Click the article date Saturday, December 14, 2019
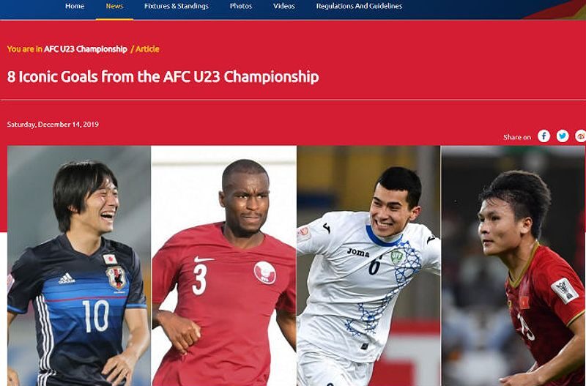 click(53, 125)
